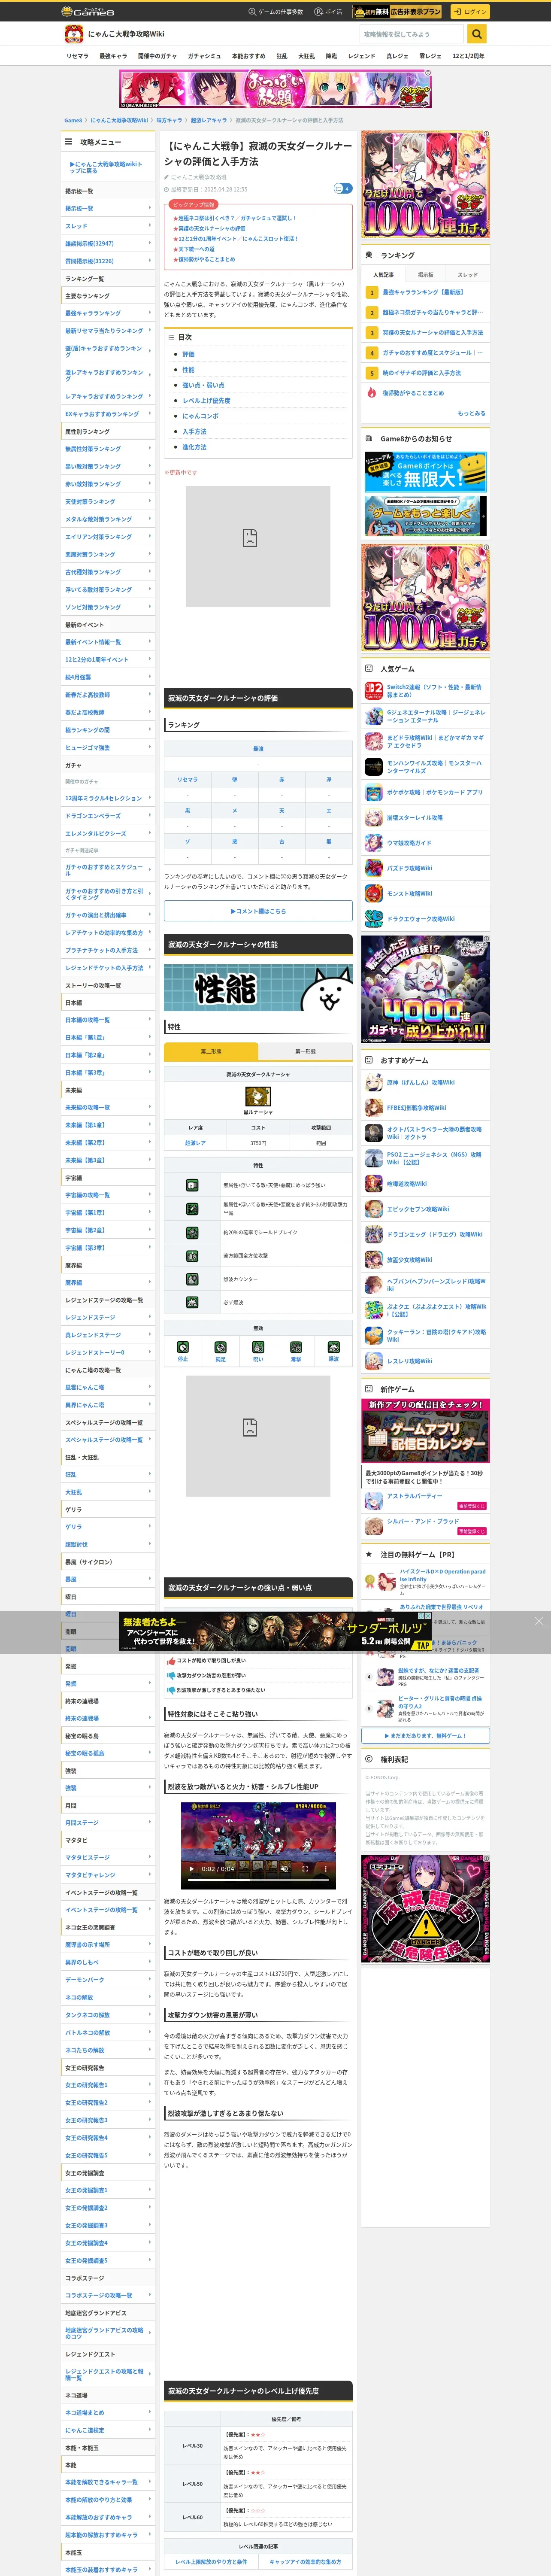Click the 爆波 immunity icon
The image size is (551, 2576).
coord(333,1347)
